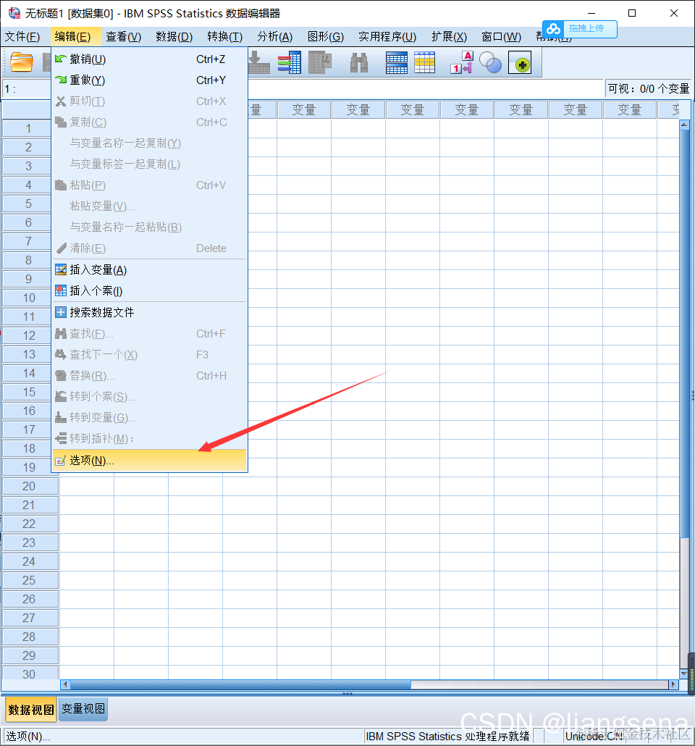695x746 pixels.
Task: Open the File (文件) menu
Action: [22, 37]
